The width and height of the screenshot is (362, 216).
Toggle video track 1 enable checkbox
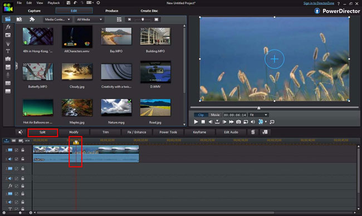point(16,150)
